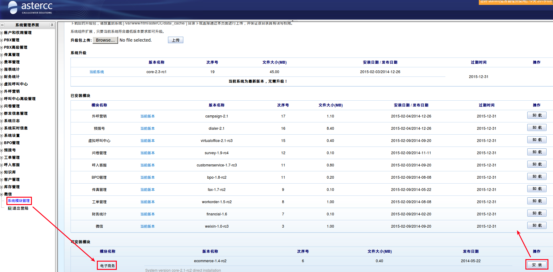Open the 呼叫中心高级管理 menu item

pos(20,99)
